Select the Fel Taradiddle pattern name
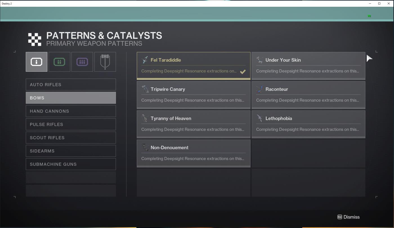The width and height of the screenshot is (394, 228). point(166,60)
